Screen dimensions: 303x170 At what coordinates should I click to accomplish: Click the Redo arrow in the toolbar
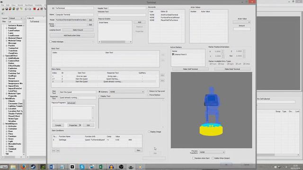[x=30, y=9]
